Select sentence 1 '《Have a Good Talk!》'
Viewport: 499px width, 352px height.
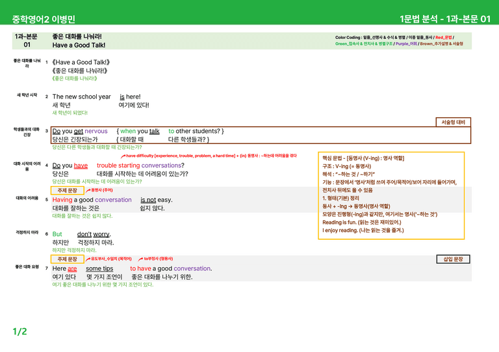[81, 62]
